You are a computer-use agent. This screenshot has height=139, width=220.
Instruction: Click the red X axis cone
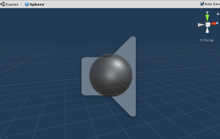coord(213,23)
